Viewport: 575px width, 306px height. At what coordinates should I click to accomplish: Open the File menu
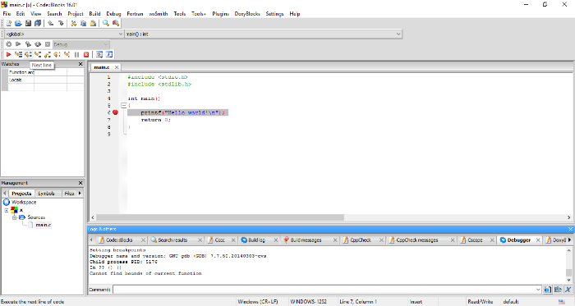tap(7, 14)
